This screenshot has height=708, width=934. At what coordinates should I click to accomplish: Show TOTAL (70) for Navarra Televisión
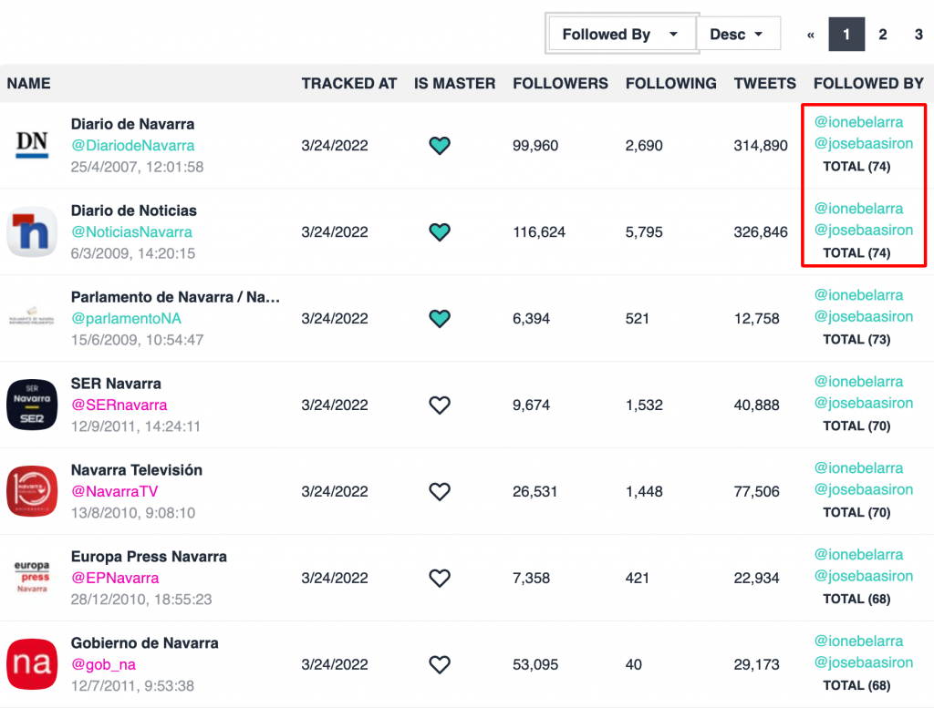856,512
